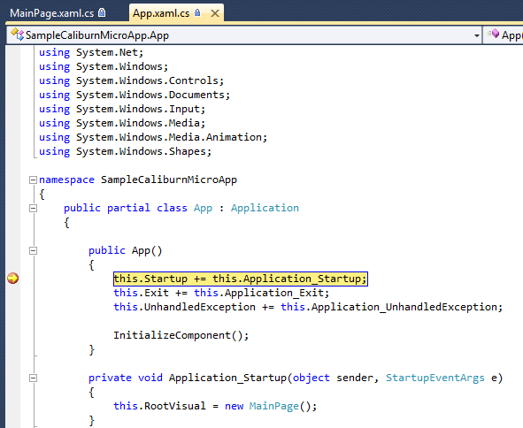Click the MainPage type in RootVisual line
523x428 pixels.
click(x=273, y=406)
